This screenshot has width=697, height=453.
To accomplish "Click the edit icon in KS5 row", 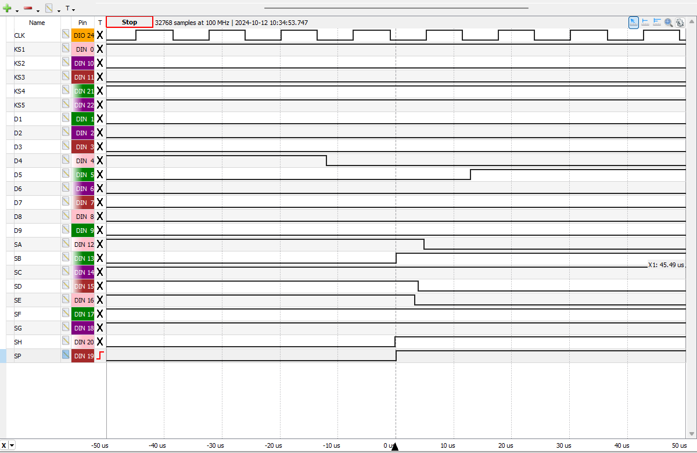I will point(66,105).
